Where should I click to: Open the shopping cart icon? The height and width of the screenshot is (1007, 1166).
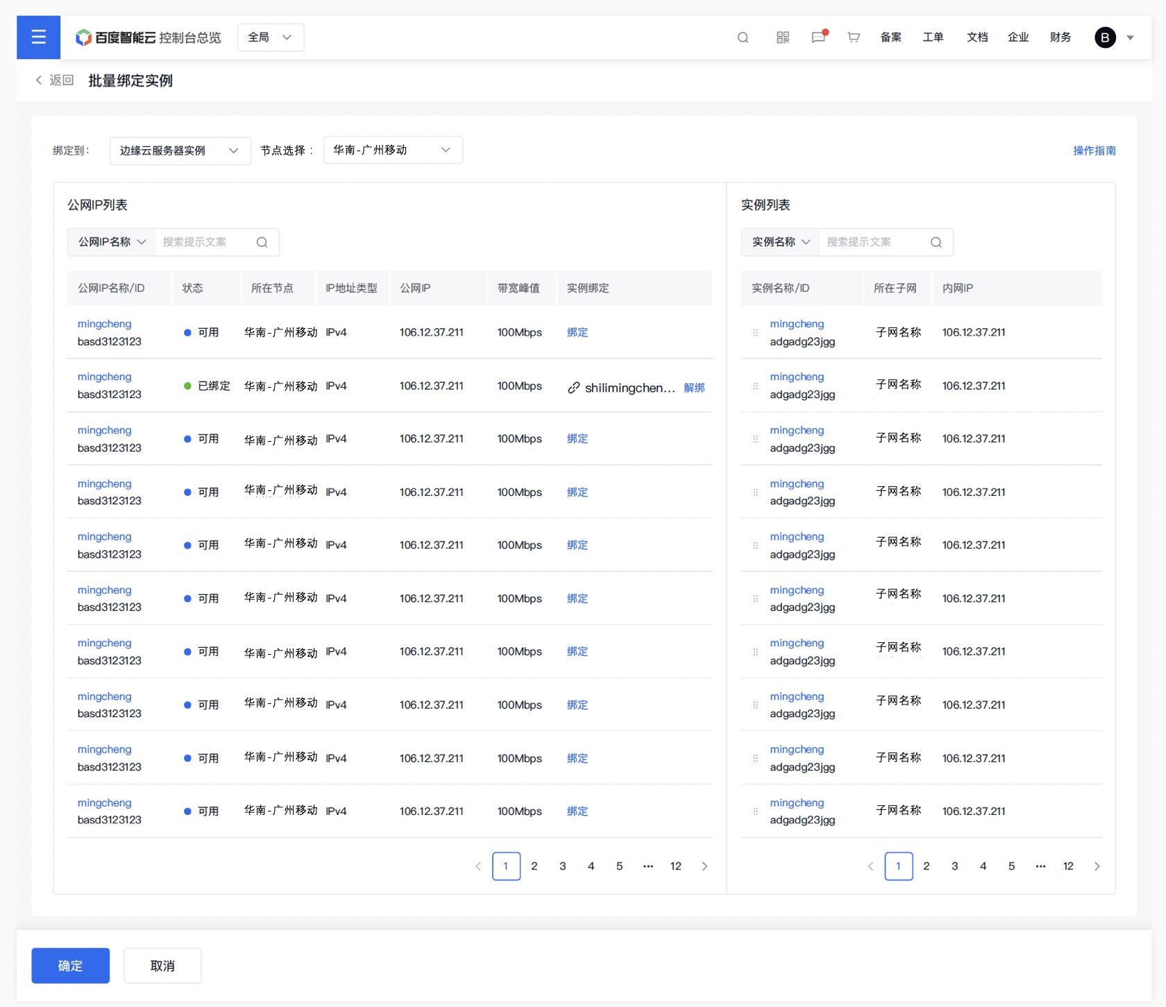854,37
